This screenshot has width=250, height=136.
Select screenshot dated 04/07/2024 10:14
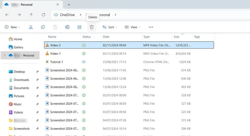pos(129,128)
